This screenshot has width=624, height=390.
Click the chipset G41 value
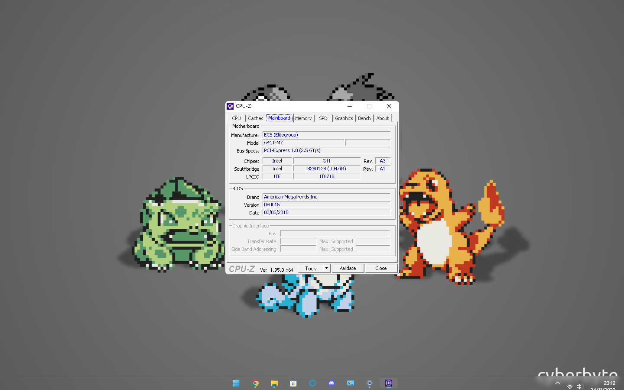pyautogui.click(x=327, y=161)
